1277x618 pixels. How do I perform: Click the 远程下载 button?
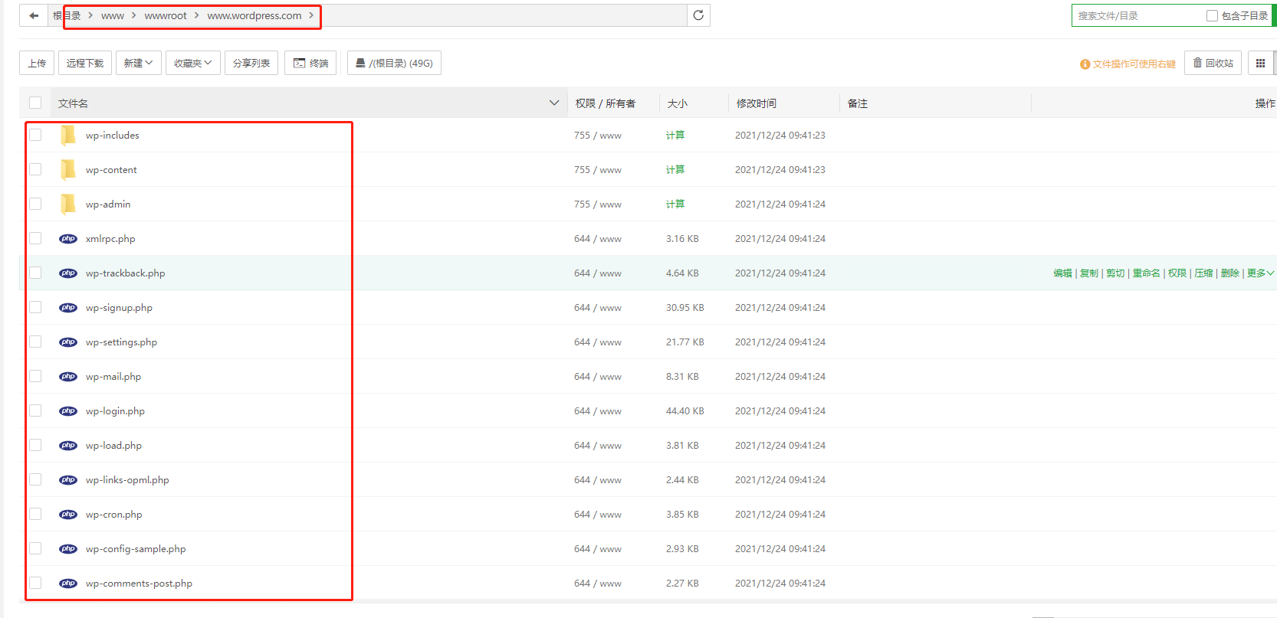coord(85,63)
